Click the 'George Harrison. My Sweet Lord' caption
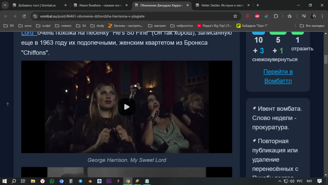 click(127, 160)
